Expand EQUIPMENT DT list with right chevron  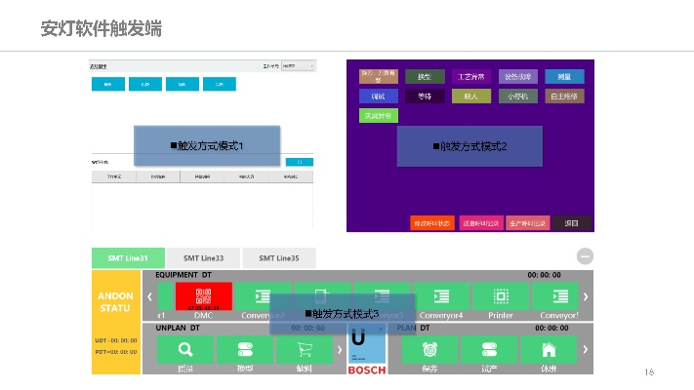pyautogui.click(x=586, y=296)
